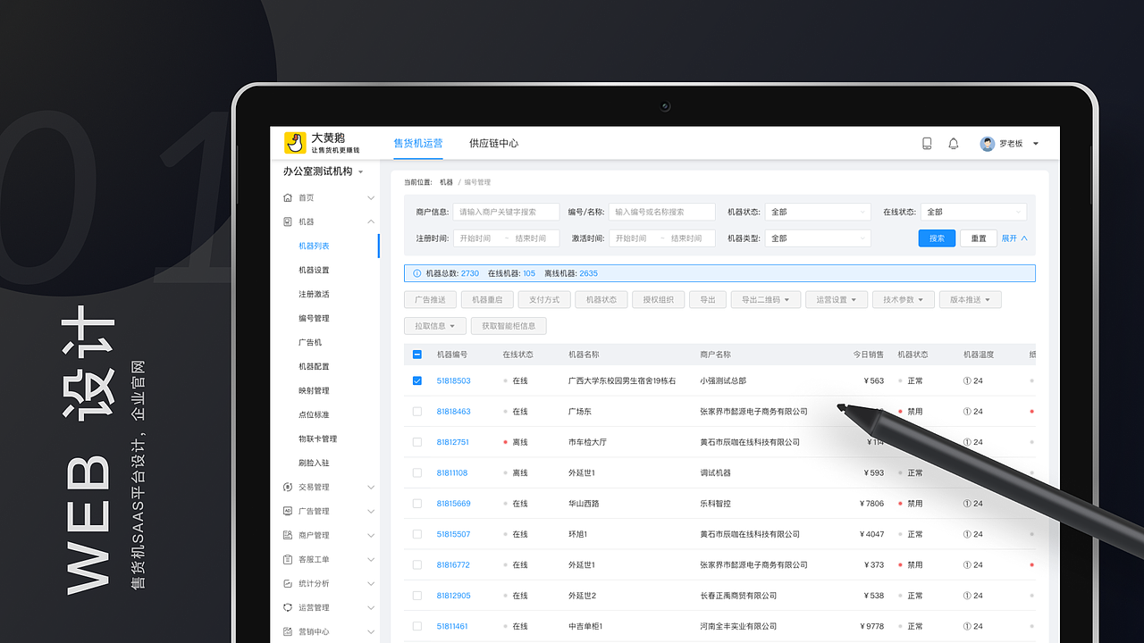
Task: Select 广告机 in the sidebar
Action: [x=310, y=342]
